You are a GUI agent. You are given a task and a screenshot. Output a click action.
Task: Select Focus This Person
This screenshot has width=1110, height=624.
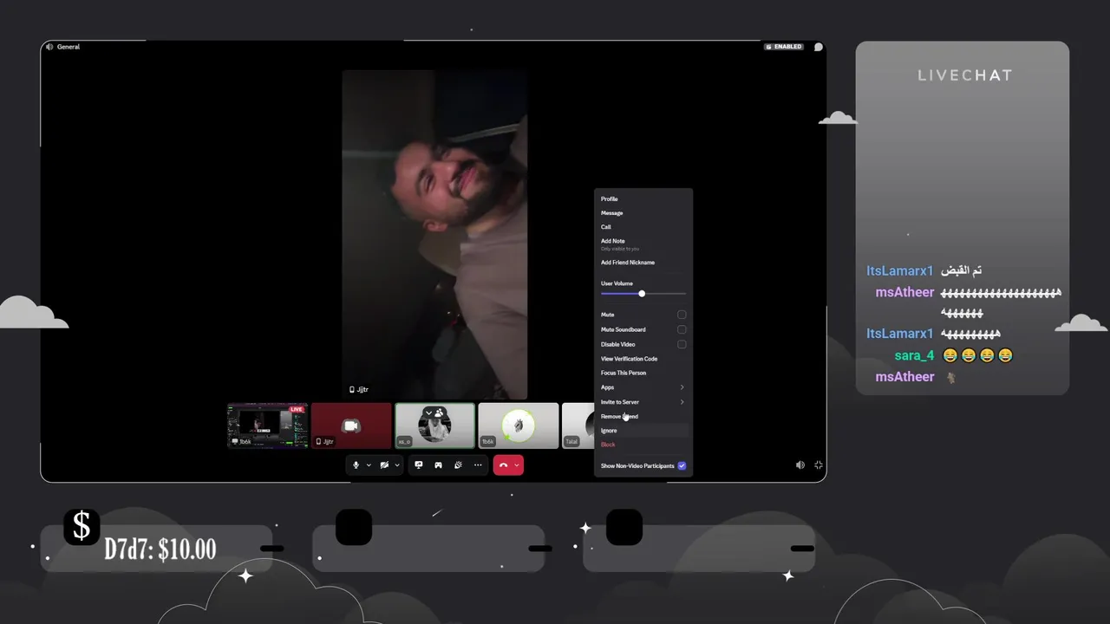(x=643, y=373)
